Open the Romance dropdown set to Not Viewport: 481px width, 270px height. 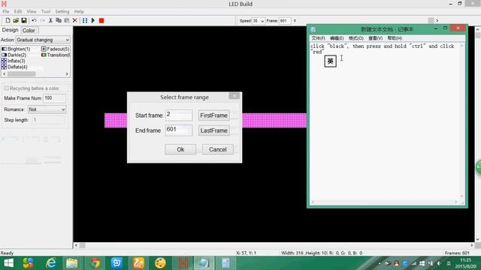pos(47,109)
